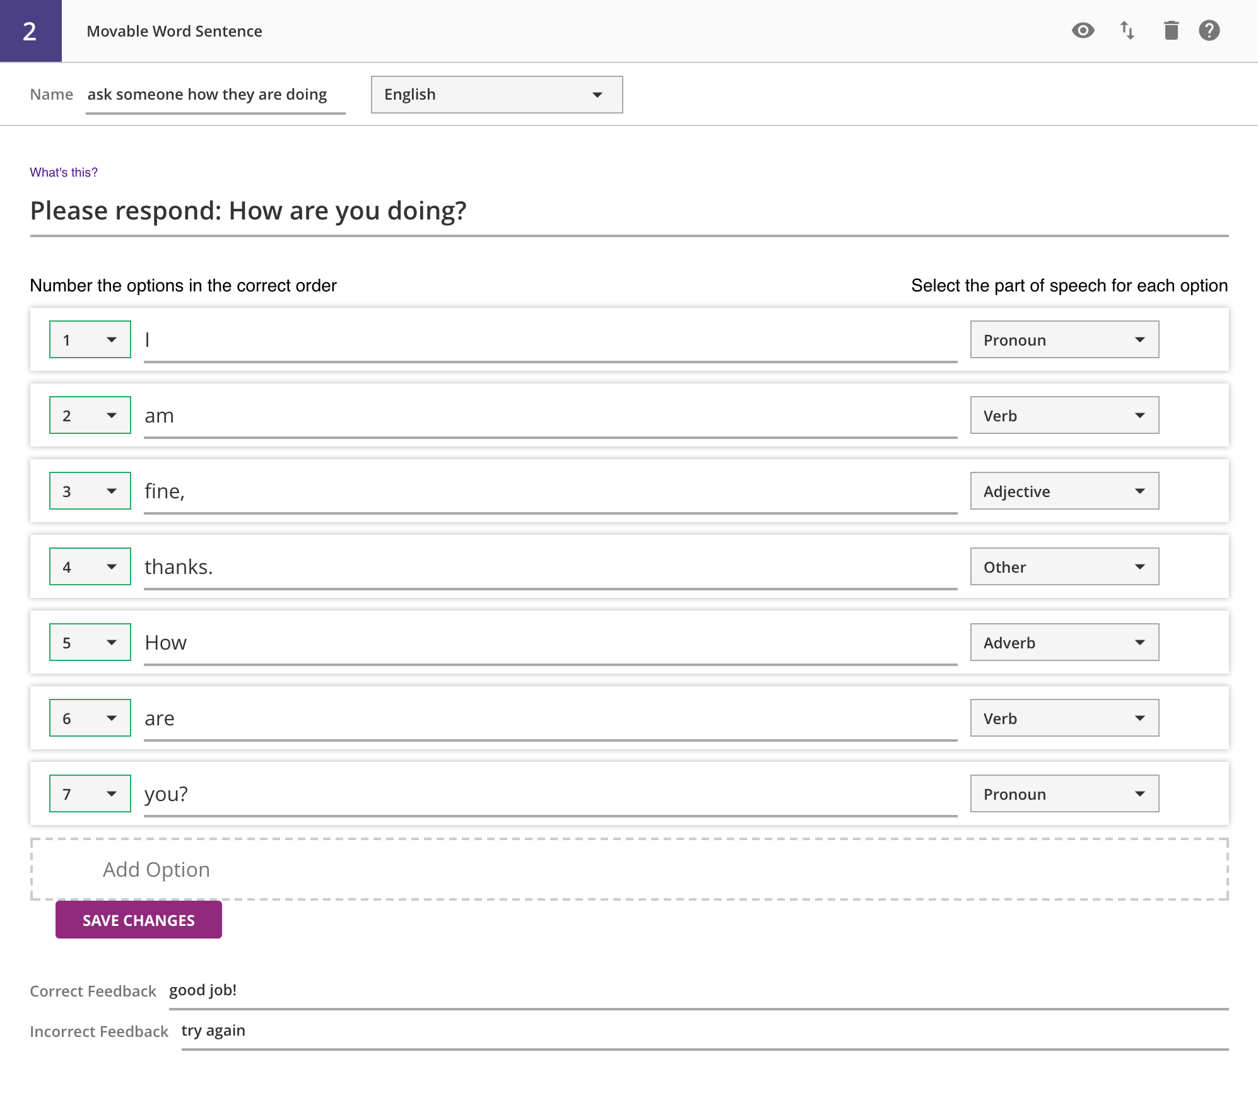Click the Incorrect Feedback field
The image size is (1258, 1100).
pos(704,1031)
